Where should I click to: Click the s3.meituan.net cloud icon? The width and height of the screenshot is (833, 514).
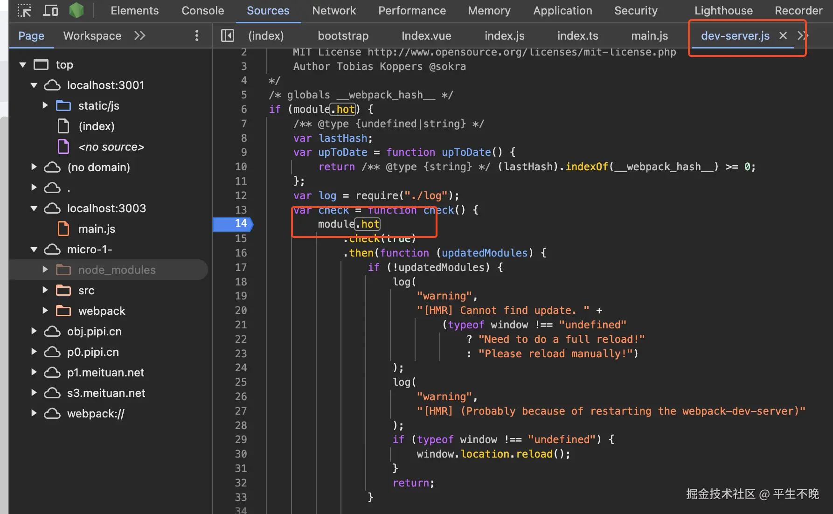(52, 393)
